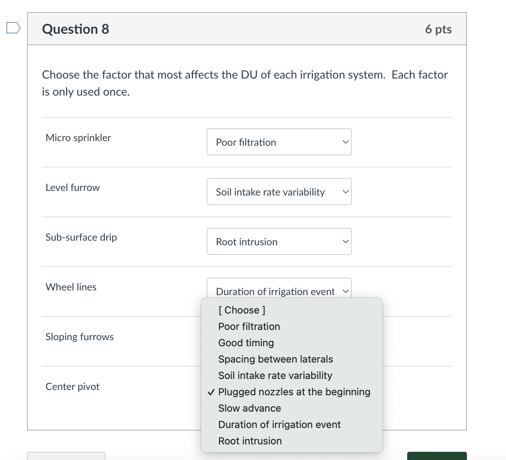
Task: Open the Micro sprinkler answer dropdown
Action: 279,142
